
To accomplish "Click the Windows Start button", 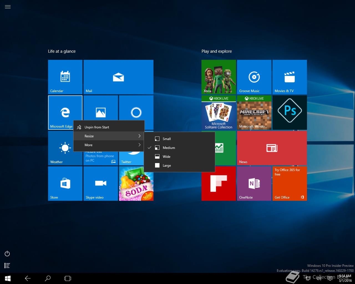I will pyautogui.click(x=8, y=278).
